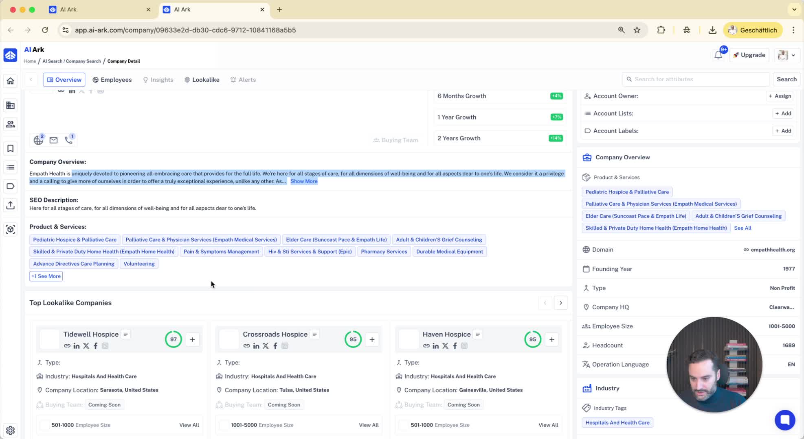Open the chat support bubble
Screen dimensions: 804x439
(x=784, y=420)
